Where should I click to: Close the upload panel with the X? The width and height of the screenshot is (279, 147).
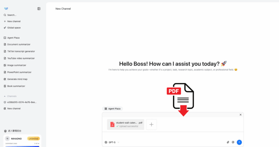click(x=240, y=115)
